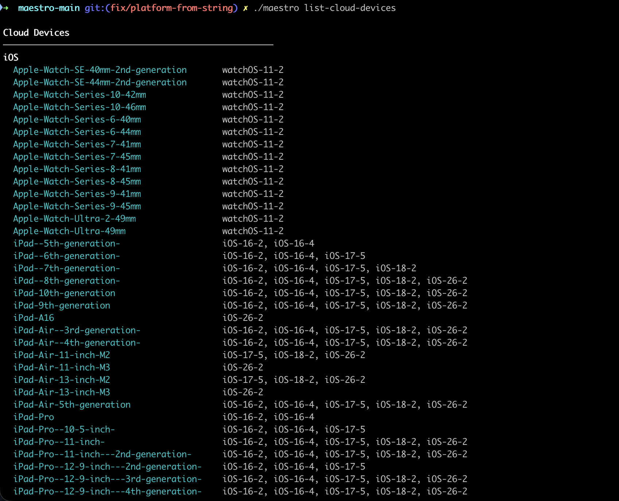This screenshot has height=501, width=619.
Task: Click iOS-26-2 beside iPad-A16
Action: [x=243, y=318]
